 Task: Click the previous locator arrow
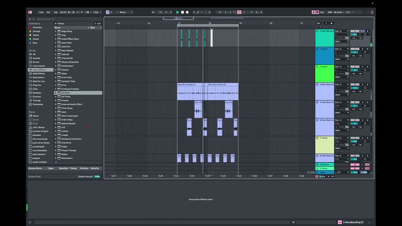[x=317, y=27]
